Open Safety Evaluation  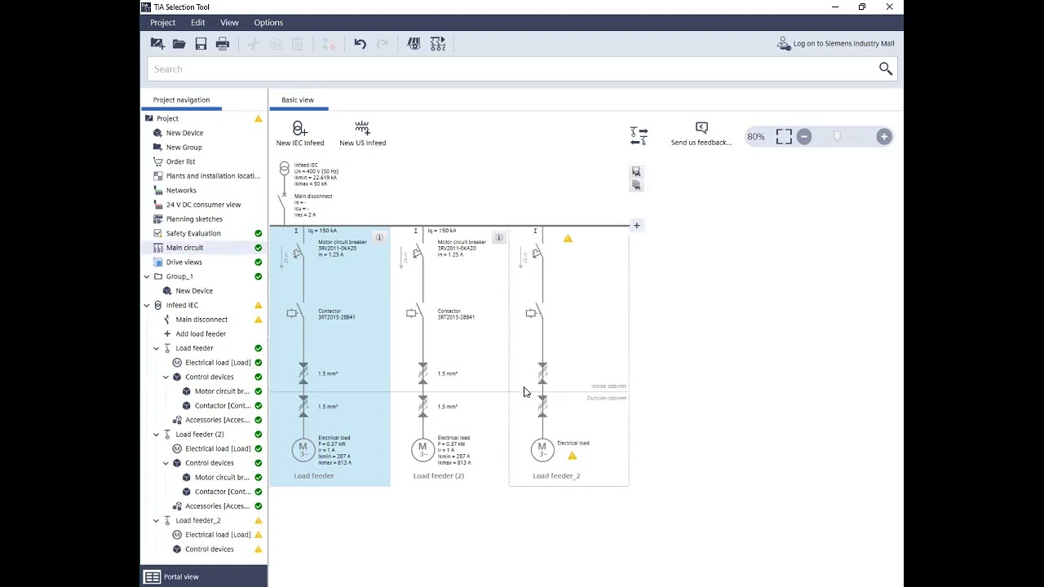click(193, 233)
